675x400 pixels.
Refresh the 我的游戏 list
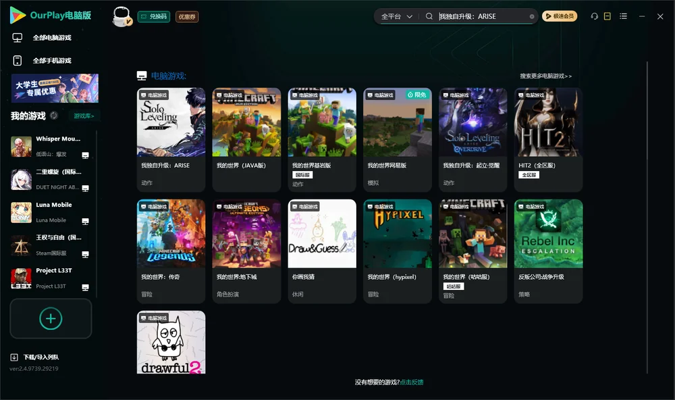click(54, 116)
